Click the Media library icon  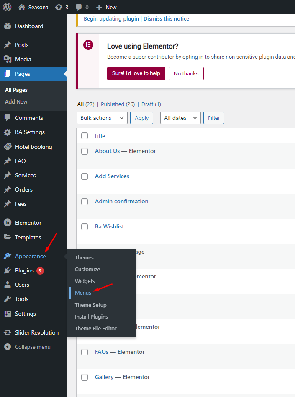click(8, 59)
